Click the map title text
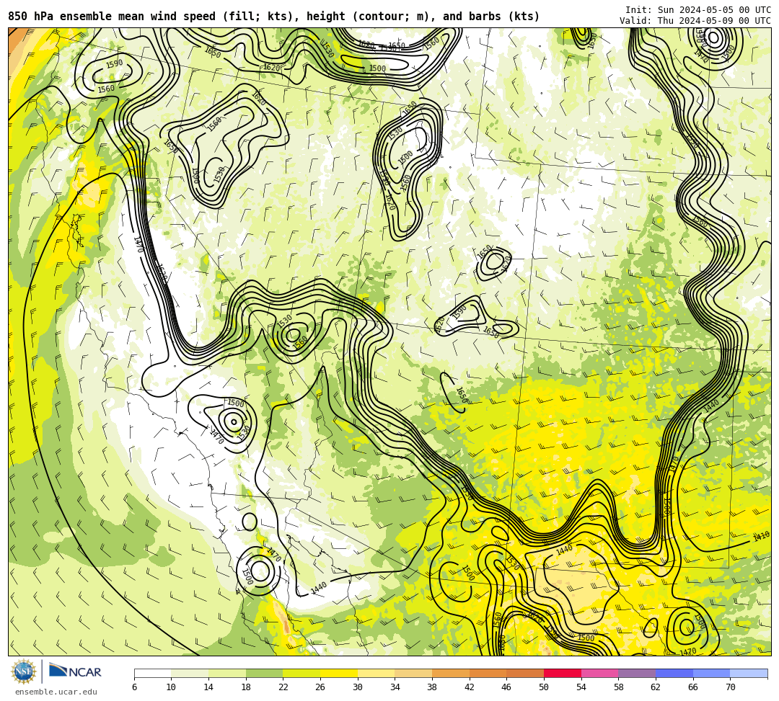The height and width of the screenshot is (701, 779). [274, 17]
